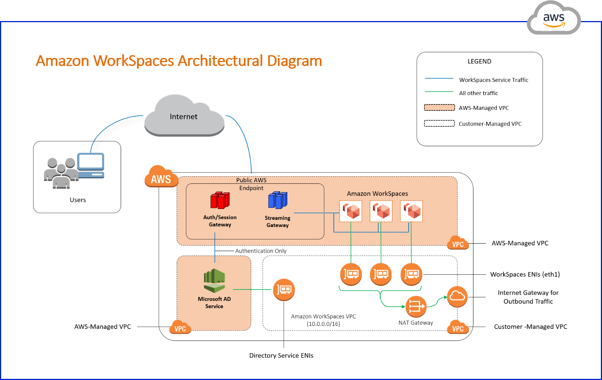Click the green Microsoft AD Service icon
The width and height of the screenshot is (602, 380).
(214, 281)
